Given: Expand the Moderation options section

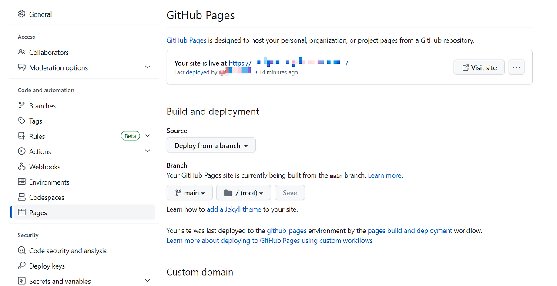Looking at the screenshot, I should click(x=147, y=67).
